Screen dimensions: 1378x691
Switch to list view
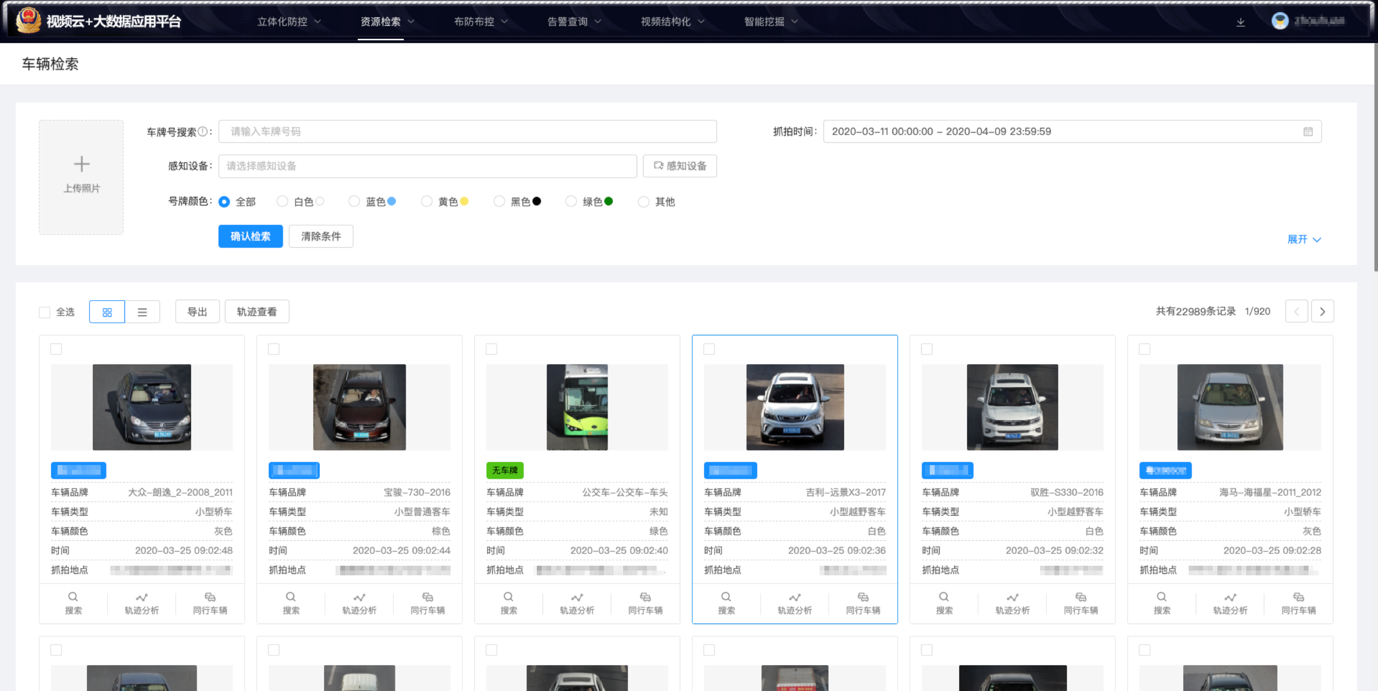pos(142,312)
